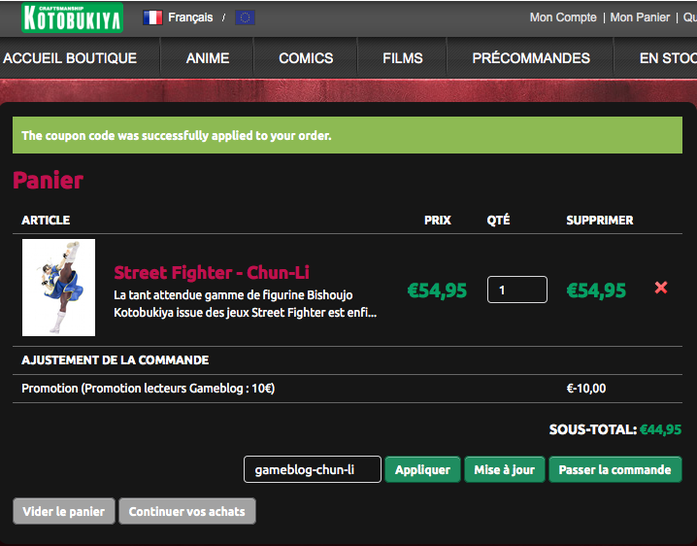This screenshot has height=546, width=697.
Task: Click the unit price €54,95 under PRIX
Action: click(438, 290)
